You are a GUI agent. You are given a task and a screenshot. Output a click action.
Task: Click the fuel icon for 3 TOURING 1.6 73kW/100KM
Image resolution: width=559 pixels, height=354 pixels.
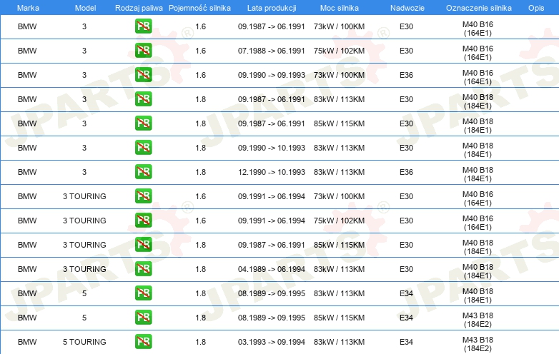[143, 196]
